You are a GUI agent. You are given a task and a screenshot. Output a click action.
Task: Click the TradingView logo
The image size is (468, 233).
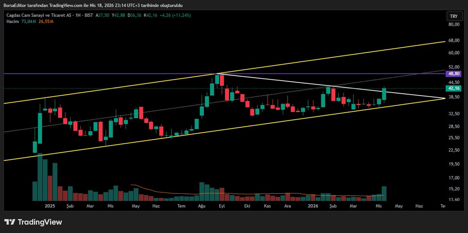[33, 222]
